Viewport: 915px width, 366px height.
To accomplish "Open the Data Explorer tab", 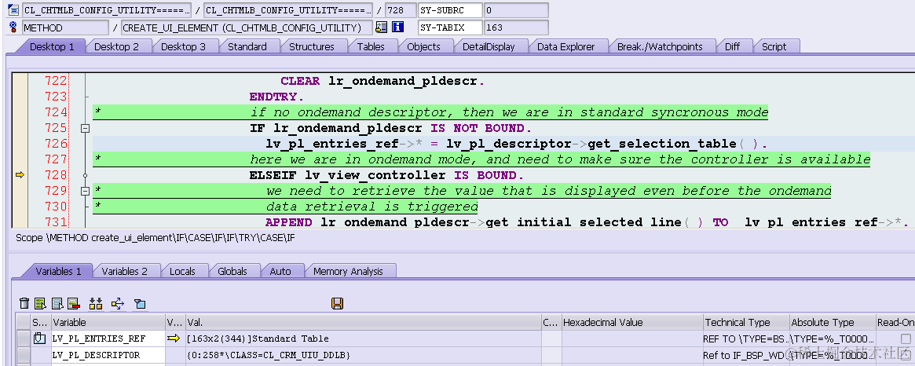I will [566, 46].
